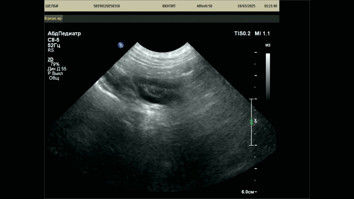Click the date 18/03/2025
354x199 pixels.
pos(246,6)
